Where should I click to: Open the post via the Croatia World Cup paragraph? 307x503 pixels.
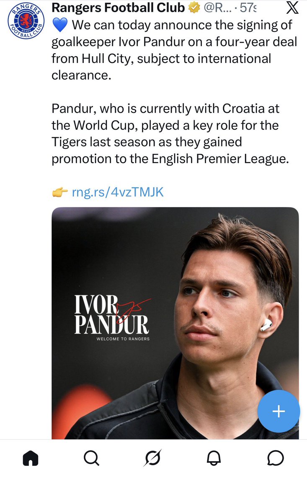[170, 134]
